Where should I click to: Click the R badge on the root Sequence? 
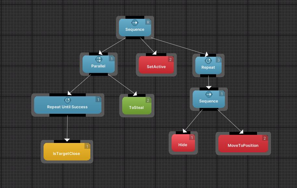[x=148, y=22]
